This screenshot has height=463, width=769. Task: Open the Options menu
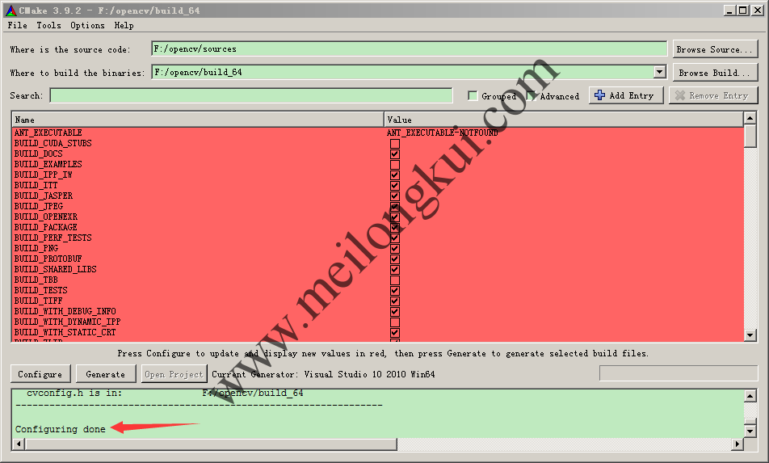coord(87,26)
